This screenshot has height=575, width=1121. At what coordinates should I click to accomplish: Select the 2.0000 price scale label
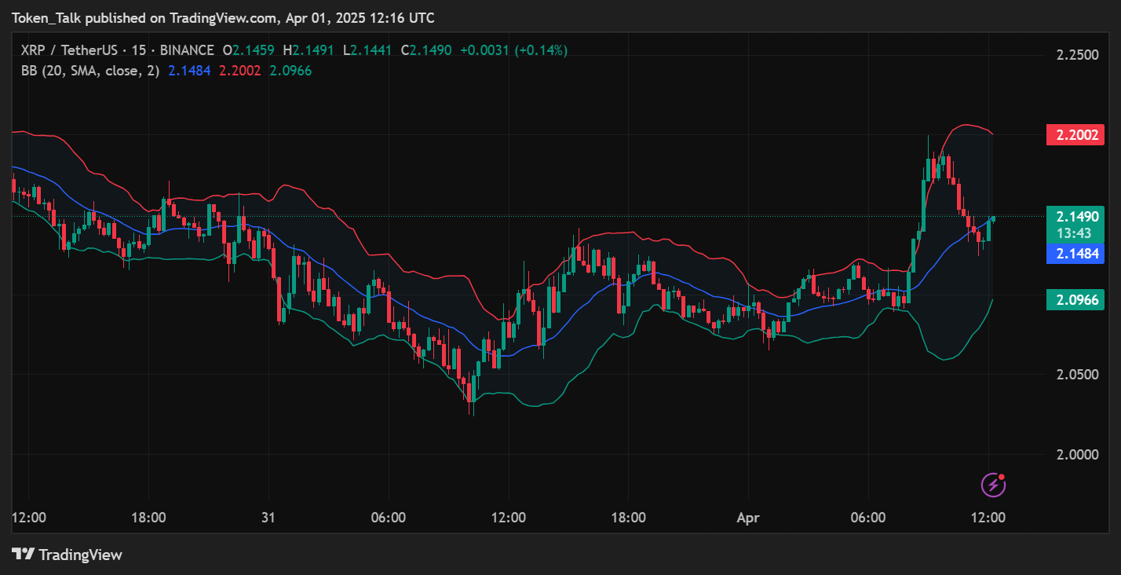tap(1077, 454)
